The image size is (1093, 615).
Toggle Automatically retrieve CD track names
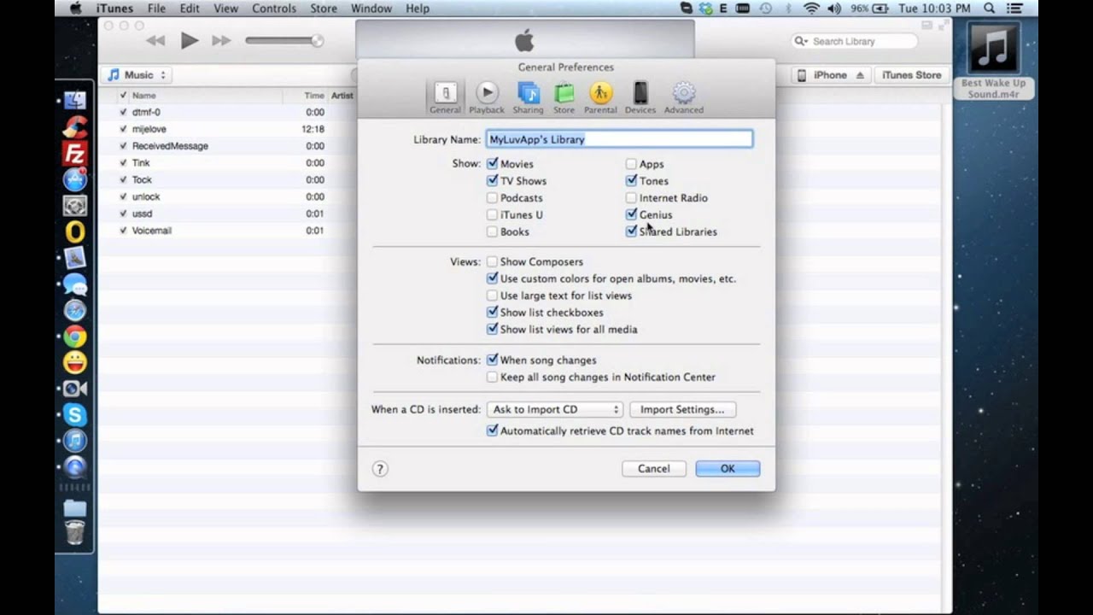pos(492,430)
